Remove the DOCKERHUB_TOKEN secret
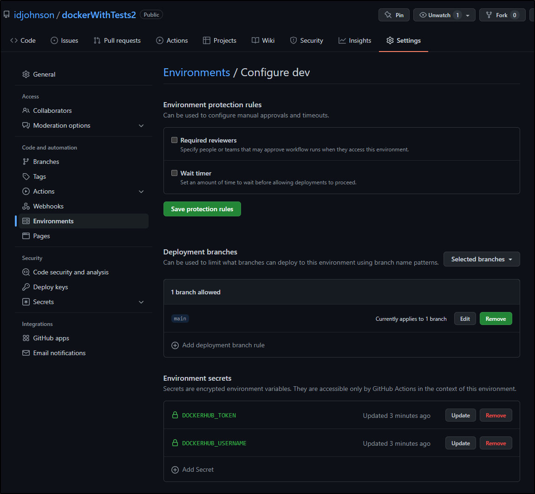The height and width of the screenshot is (494, 535). (496, 415)
